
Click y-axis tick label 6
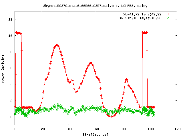[11, 68]
